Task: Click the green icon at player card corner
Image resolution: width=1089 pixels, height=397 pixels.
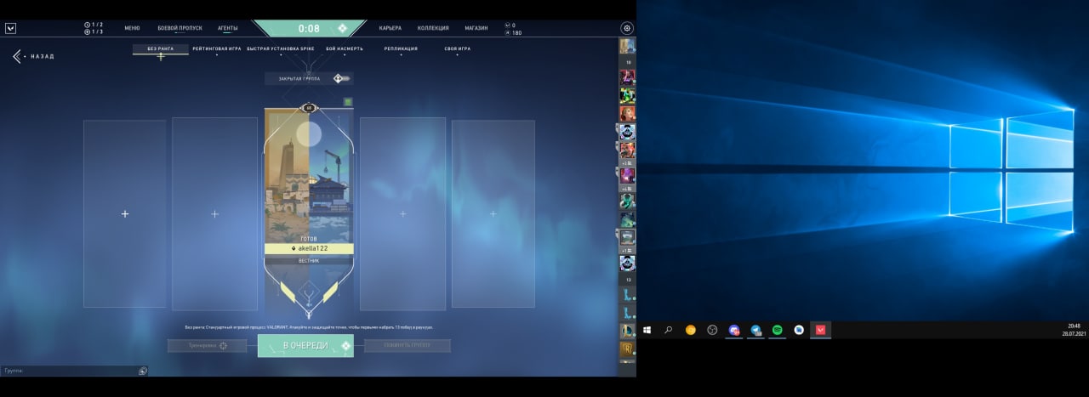Action: [x=347, y=102]
